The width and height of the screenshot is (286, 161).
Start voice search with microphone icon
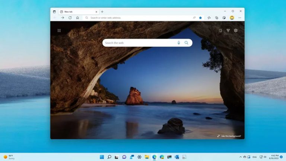pos(179,43)
